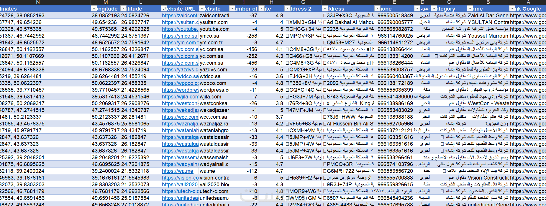Open the https://youtube. website link

180,29
